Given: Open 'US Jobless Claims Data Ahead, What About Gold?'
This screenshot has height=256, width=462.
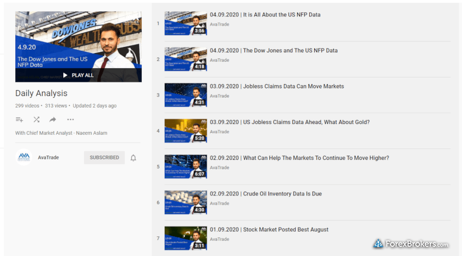Looking at the screenshot, I should coord(290,122).
